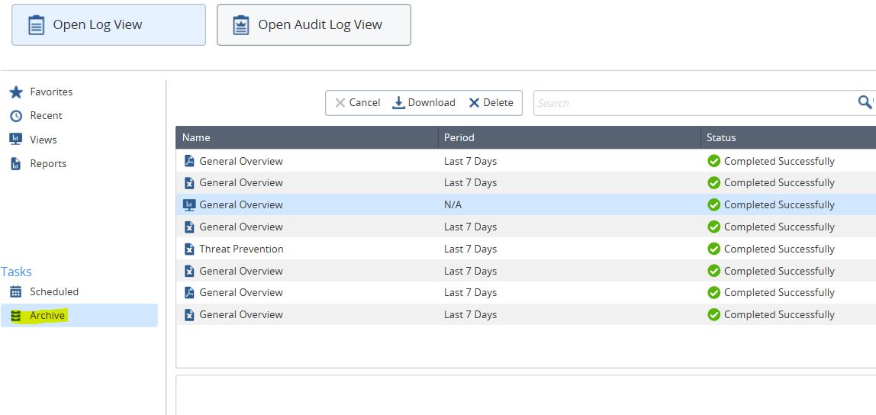Viewport: 876px width, 415px height.
Task: Click the view icon of N/A row
Action: [189, 204]
